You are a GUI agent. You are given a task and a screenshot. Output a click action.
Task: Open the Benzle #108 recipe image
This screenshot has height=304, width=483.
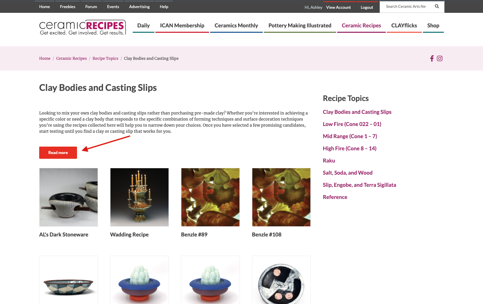coord(281,197)
